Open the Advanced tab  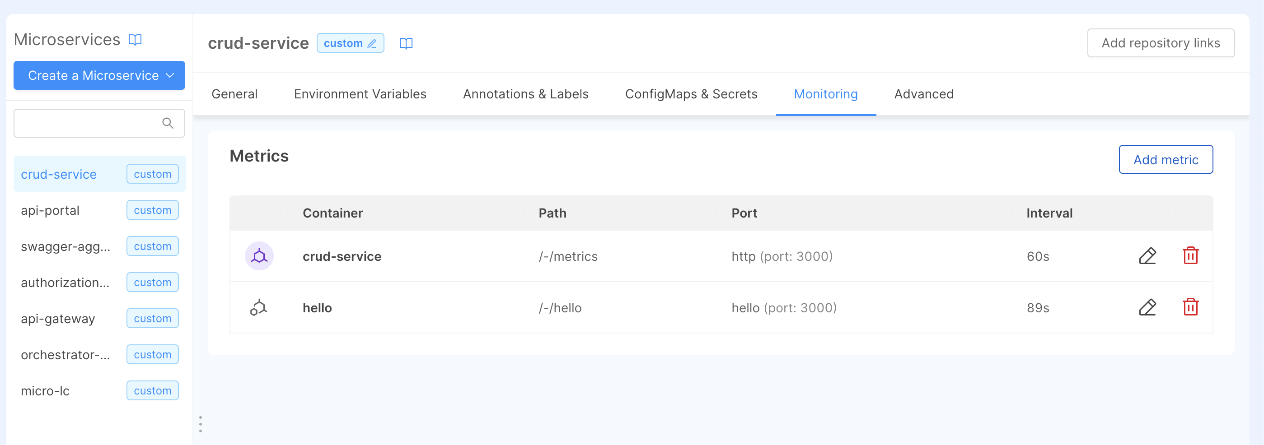click(923, 94)
